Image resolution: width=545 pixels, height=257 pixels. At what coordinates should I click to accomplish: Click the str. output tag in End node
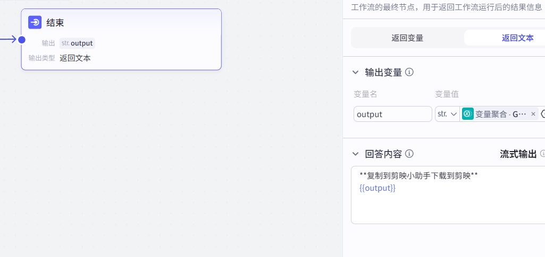click(77, 43)
